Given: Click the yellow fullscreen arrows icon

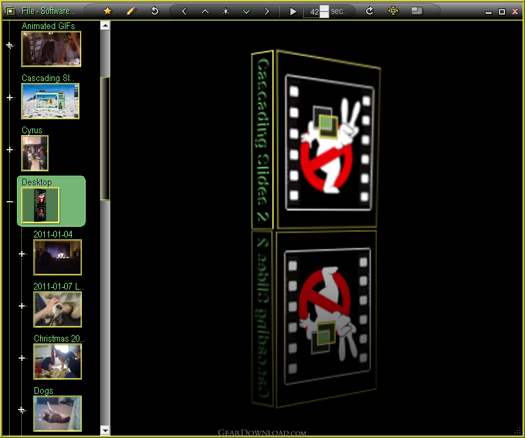Looking at the screenshot, I should [393, 11].
